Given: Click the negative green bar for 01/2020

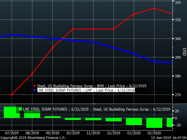Looking at the screenshot, I should [x=134, y=121].
